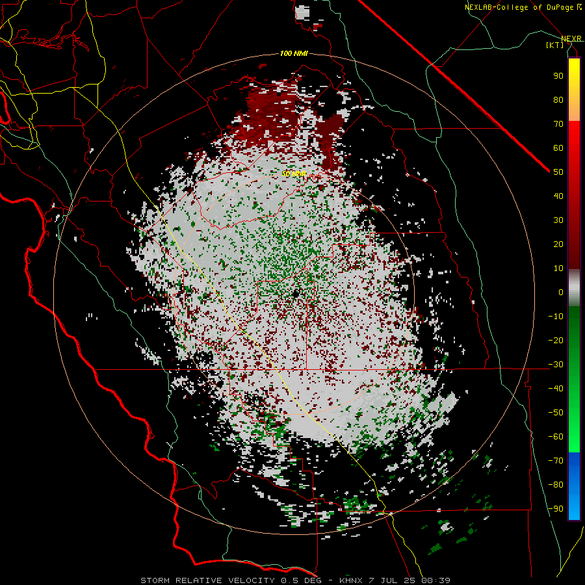Click the positive 60 legend value
The height and width of the screenshot is (585, 585).
[558, 148]
